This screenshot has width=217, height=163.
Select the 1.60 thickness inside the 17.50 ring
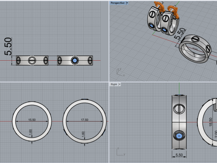click(83, 134)
